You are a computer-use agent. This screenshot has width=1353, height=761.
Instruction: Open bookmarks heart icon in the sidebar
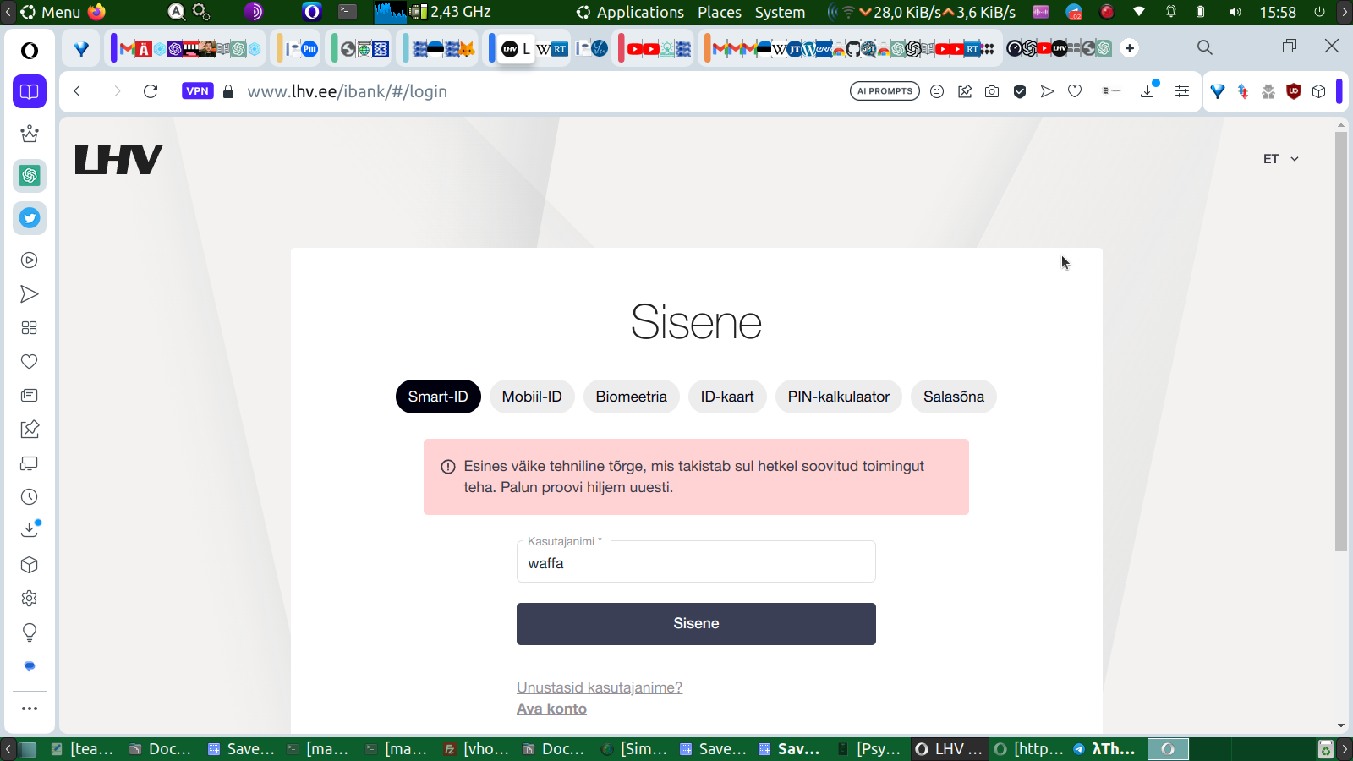(x=30, y=362)
